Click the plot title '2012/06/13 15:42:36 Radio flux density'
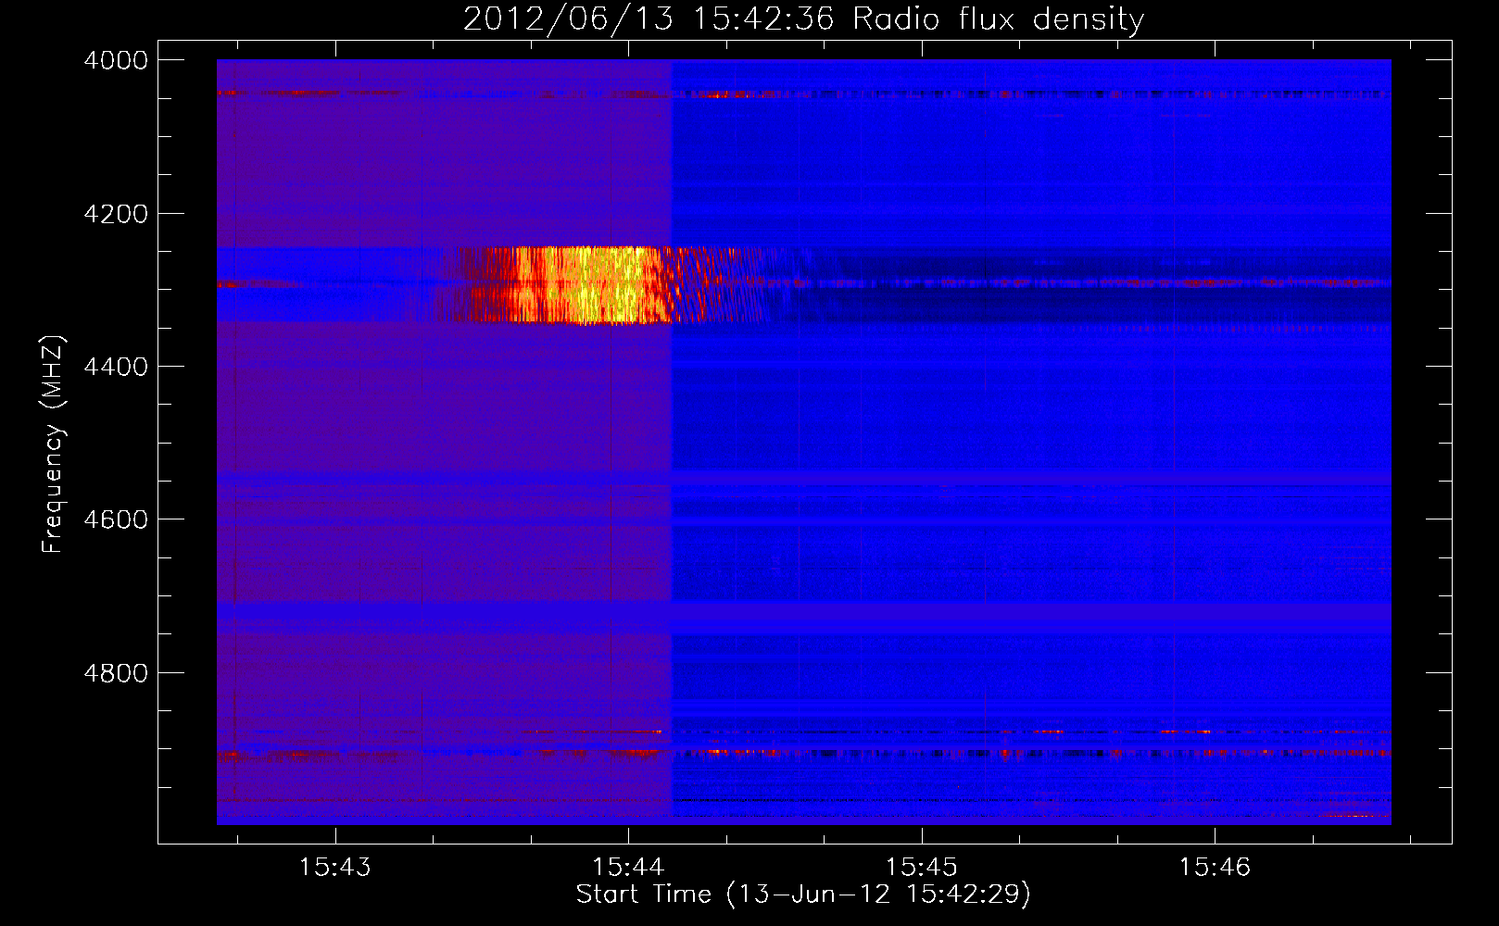Screen dimensions: 1499x926 (x=803, y=19)
